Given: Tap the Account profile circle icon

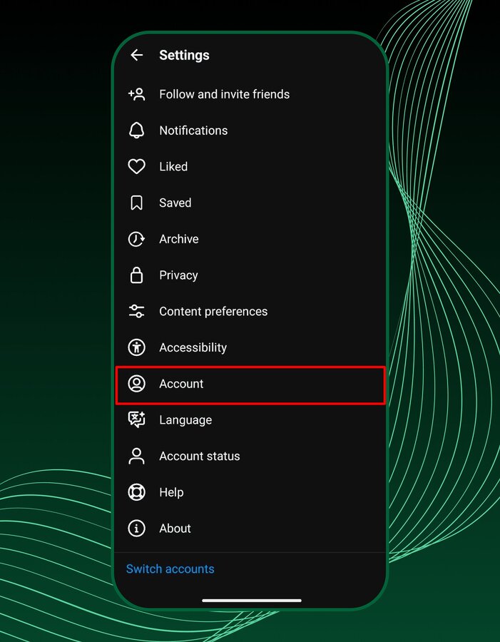Looking at the screenshot, I should pyautogui.click(x=136, y=384).
